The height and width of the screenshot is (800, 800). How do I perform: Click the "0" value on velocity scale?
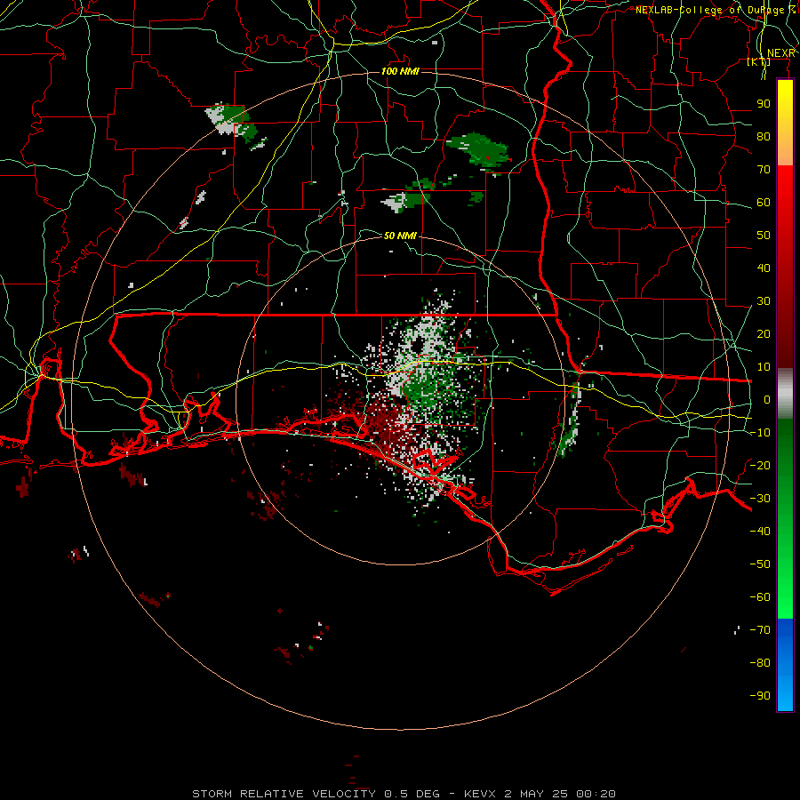[x=767, y=400]
